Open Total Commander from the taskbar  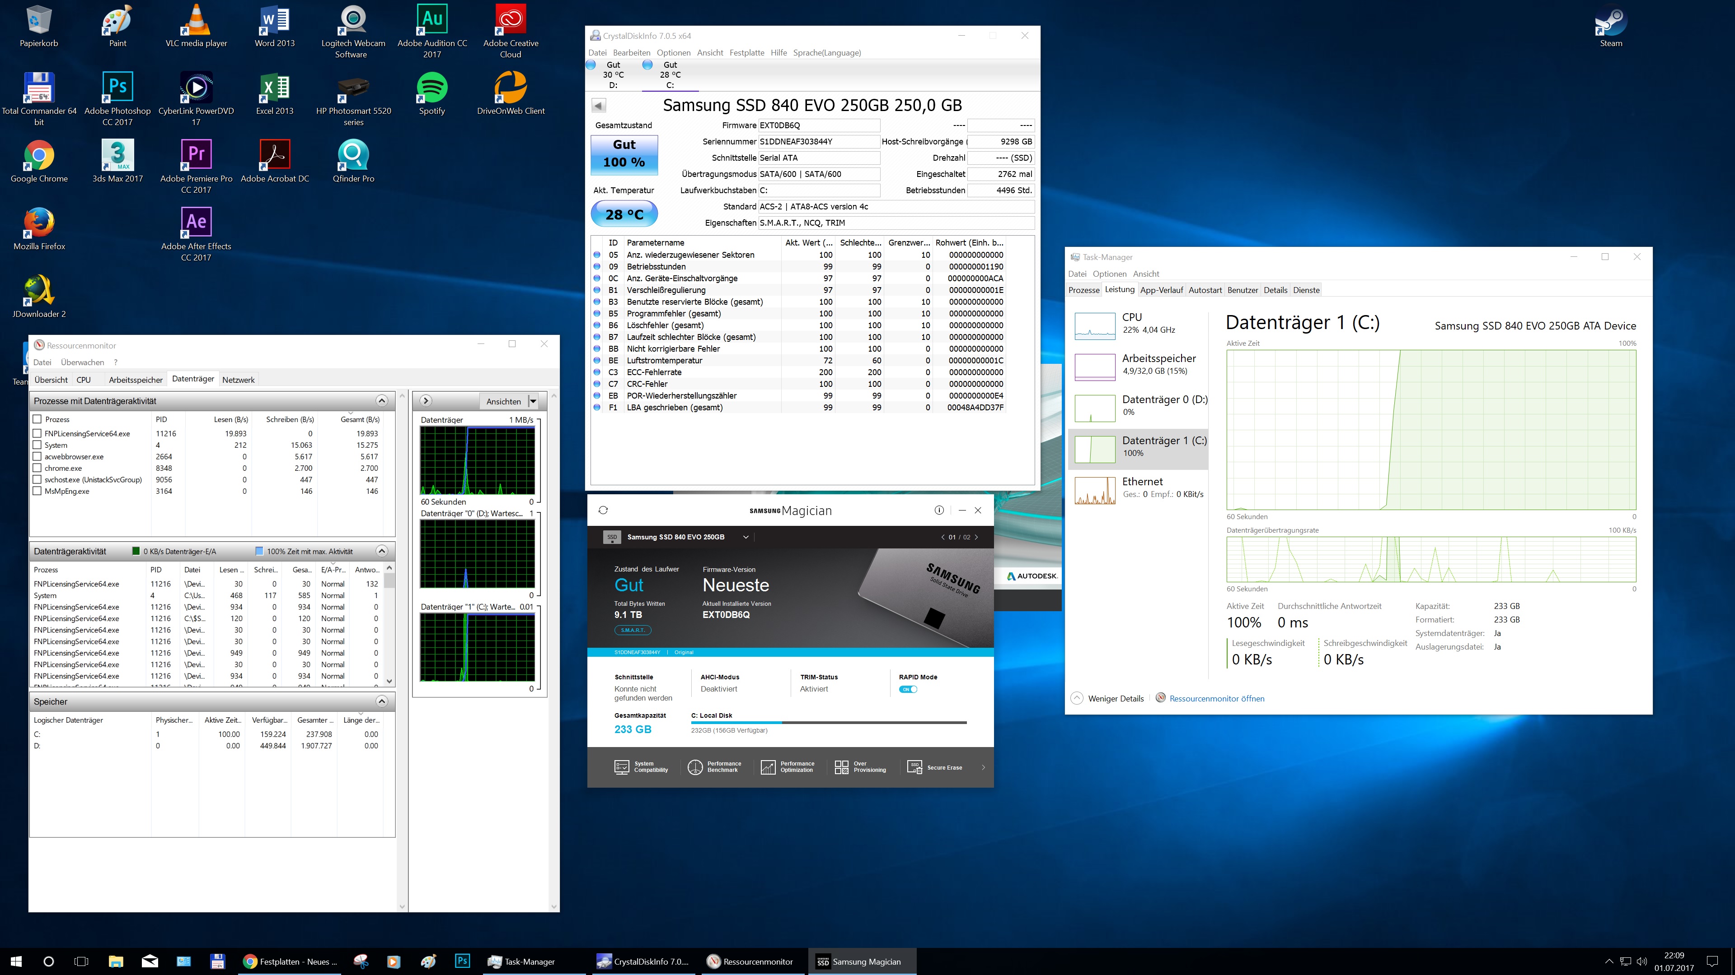point(217,961)
